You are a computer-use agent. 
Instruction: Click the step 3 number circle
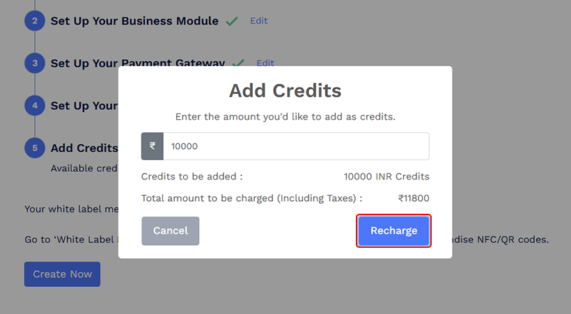coord(35,63)
